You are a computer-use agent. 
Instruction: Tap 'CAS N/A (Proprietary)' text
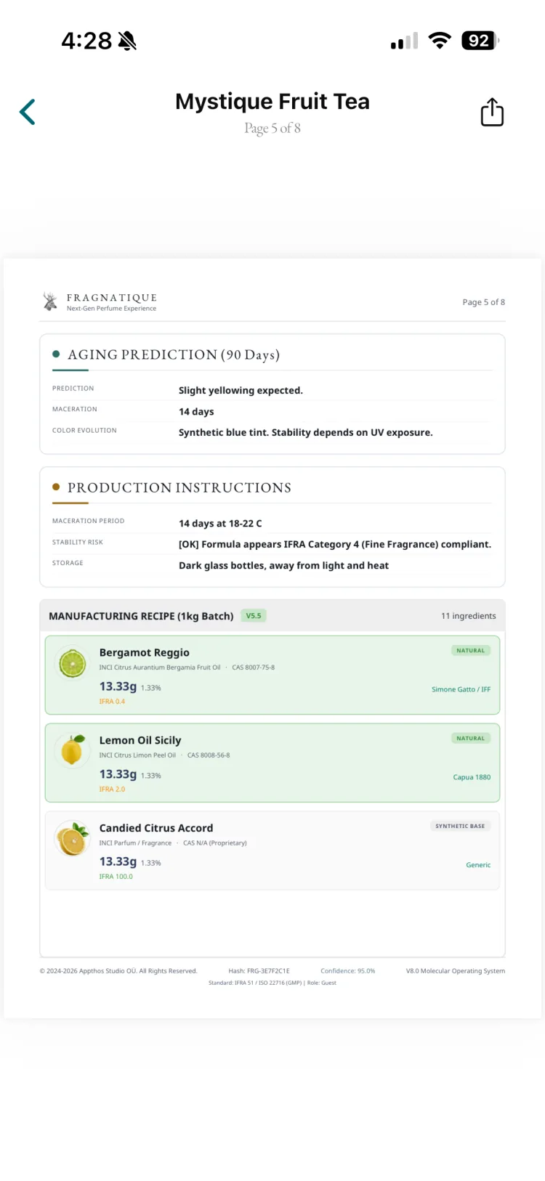click(215, 843)
